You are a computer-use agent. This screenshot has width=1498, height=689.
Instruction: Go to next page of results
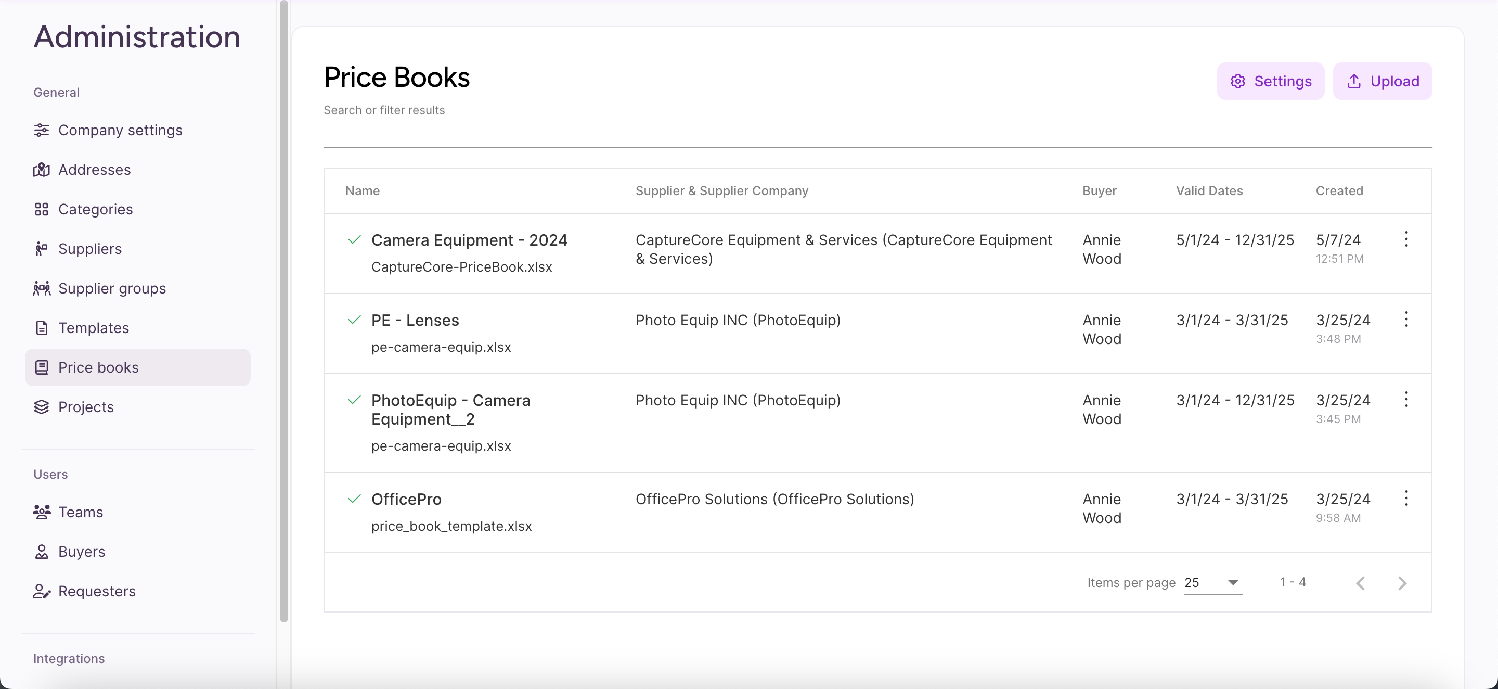[1403, 583]
